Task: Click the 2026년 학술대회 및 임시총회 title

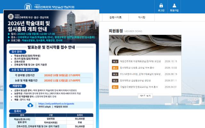Action: [x=29, y=26]
